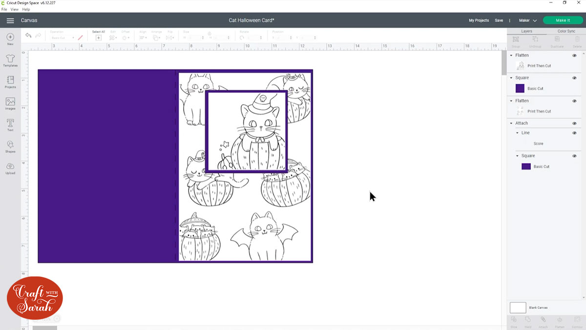The image size is (586, 330).
Task: Click the Undo arrow in toolbar
Action: (x=28, y=36)
